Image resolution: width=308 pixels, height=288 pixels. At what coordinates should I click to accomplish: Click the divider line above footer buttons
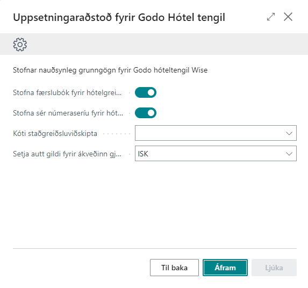tap(155, 249)
